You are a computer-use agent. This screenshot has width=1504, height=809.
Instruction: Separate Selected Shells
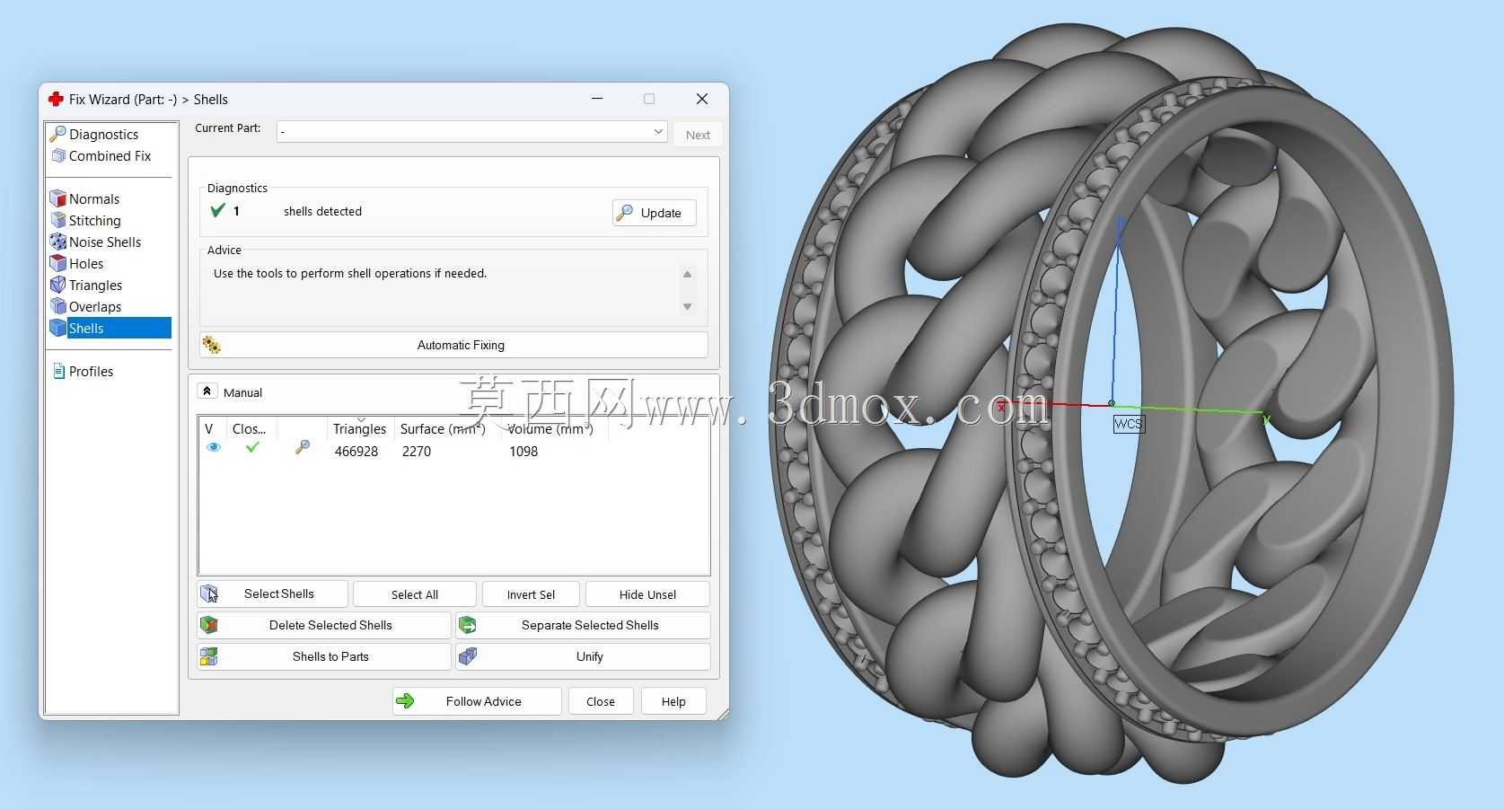click(x=583, y=626)
